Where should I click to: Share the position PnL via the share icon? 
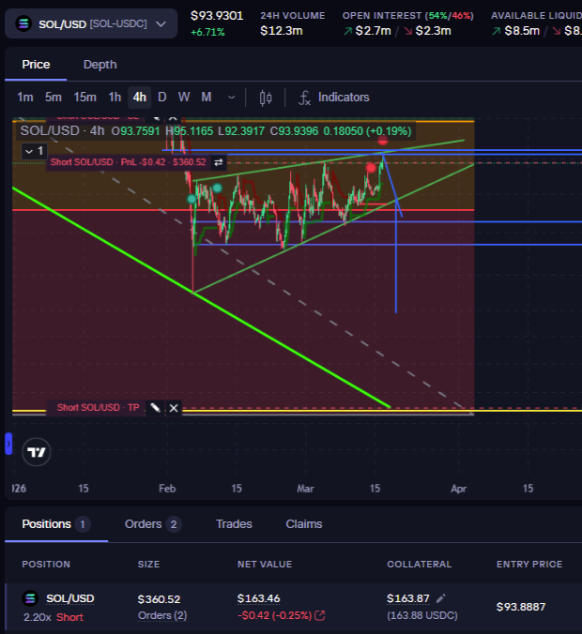pyautogui.click(x=320, y=615)
